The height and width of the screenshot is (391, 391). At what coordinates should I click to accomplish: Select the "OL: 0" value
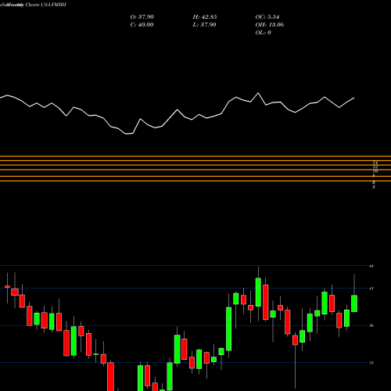click(x=263, y=33)
